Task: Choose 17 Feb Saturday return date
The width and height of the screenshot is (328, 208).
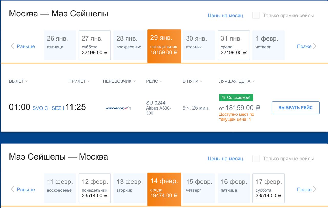Action: [x=268, y=188]
